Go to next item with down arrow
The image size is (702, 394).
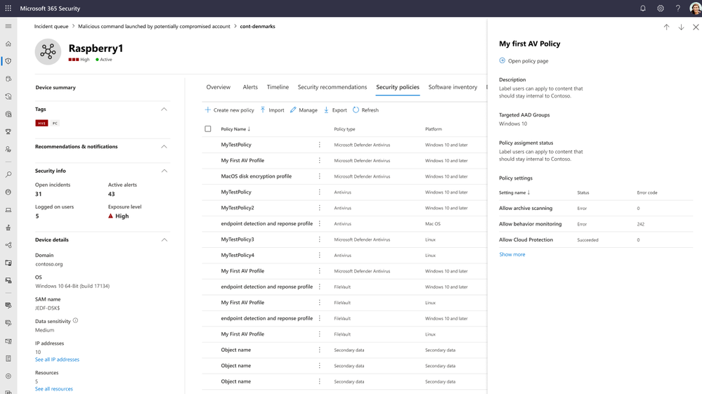coord(681,27)
